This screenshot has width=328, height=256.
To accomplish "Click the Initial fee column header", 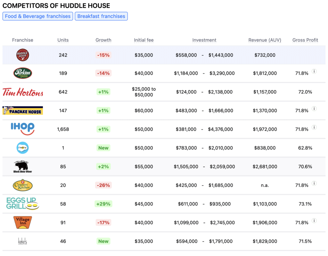I will click(x=144, y=40).
